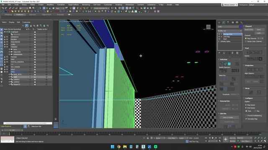
Task: Select the Map Channel radio button
Action: pyautogui.click(x=246, y=38)
